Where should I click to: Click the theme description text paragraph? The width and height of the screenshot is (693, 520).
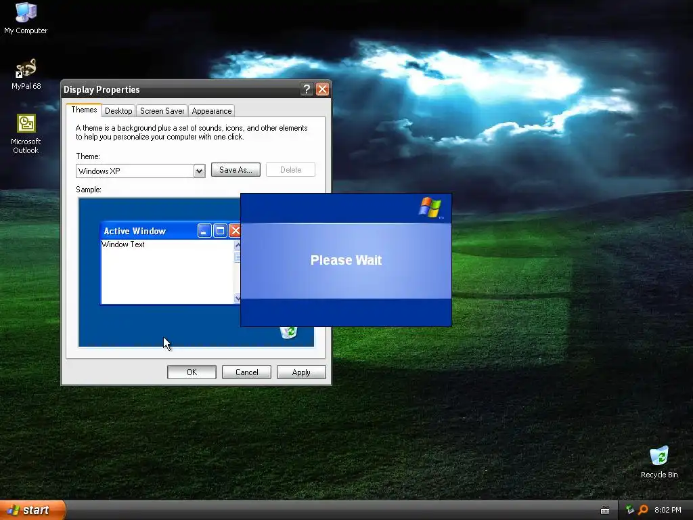pos(192,132)
